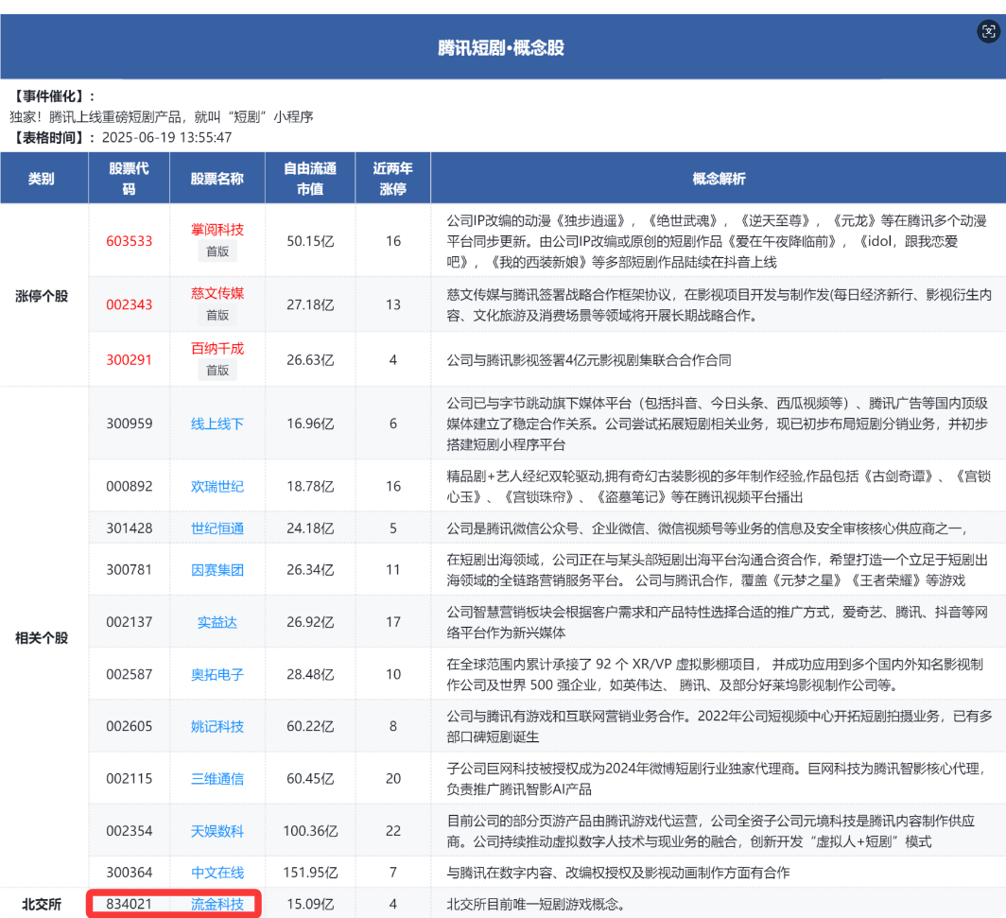Open the 线上线下 stock link
Image resolution: width=1006 pixels, height=918 pixels.
[217, 424]
